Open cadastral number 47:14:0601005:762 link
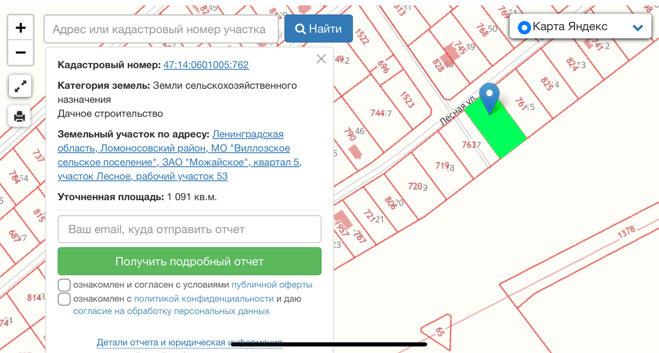 tap(206, 65)
